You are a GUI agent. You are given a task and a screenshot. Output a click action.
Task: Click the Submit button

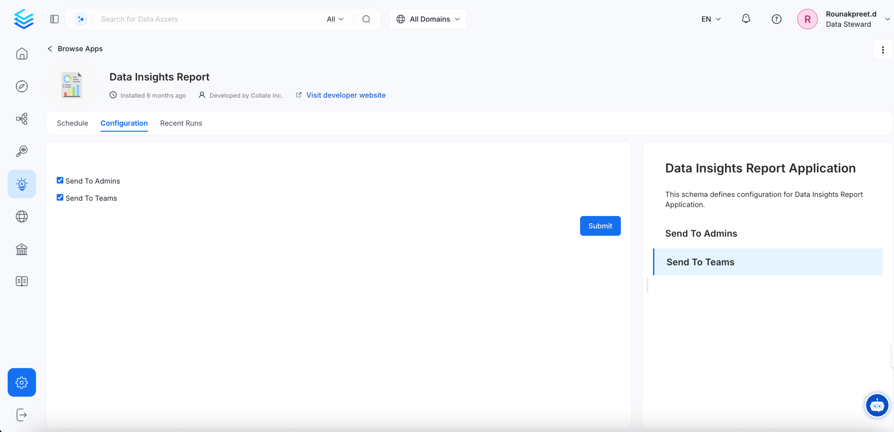[x=600, y=226]
